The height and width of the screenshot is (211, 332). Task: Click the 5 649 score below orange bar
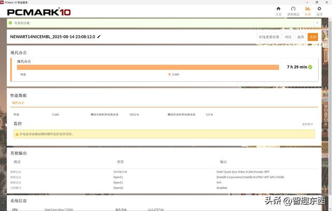[x=175, y=75]
